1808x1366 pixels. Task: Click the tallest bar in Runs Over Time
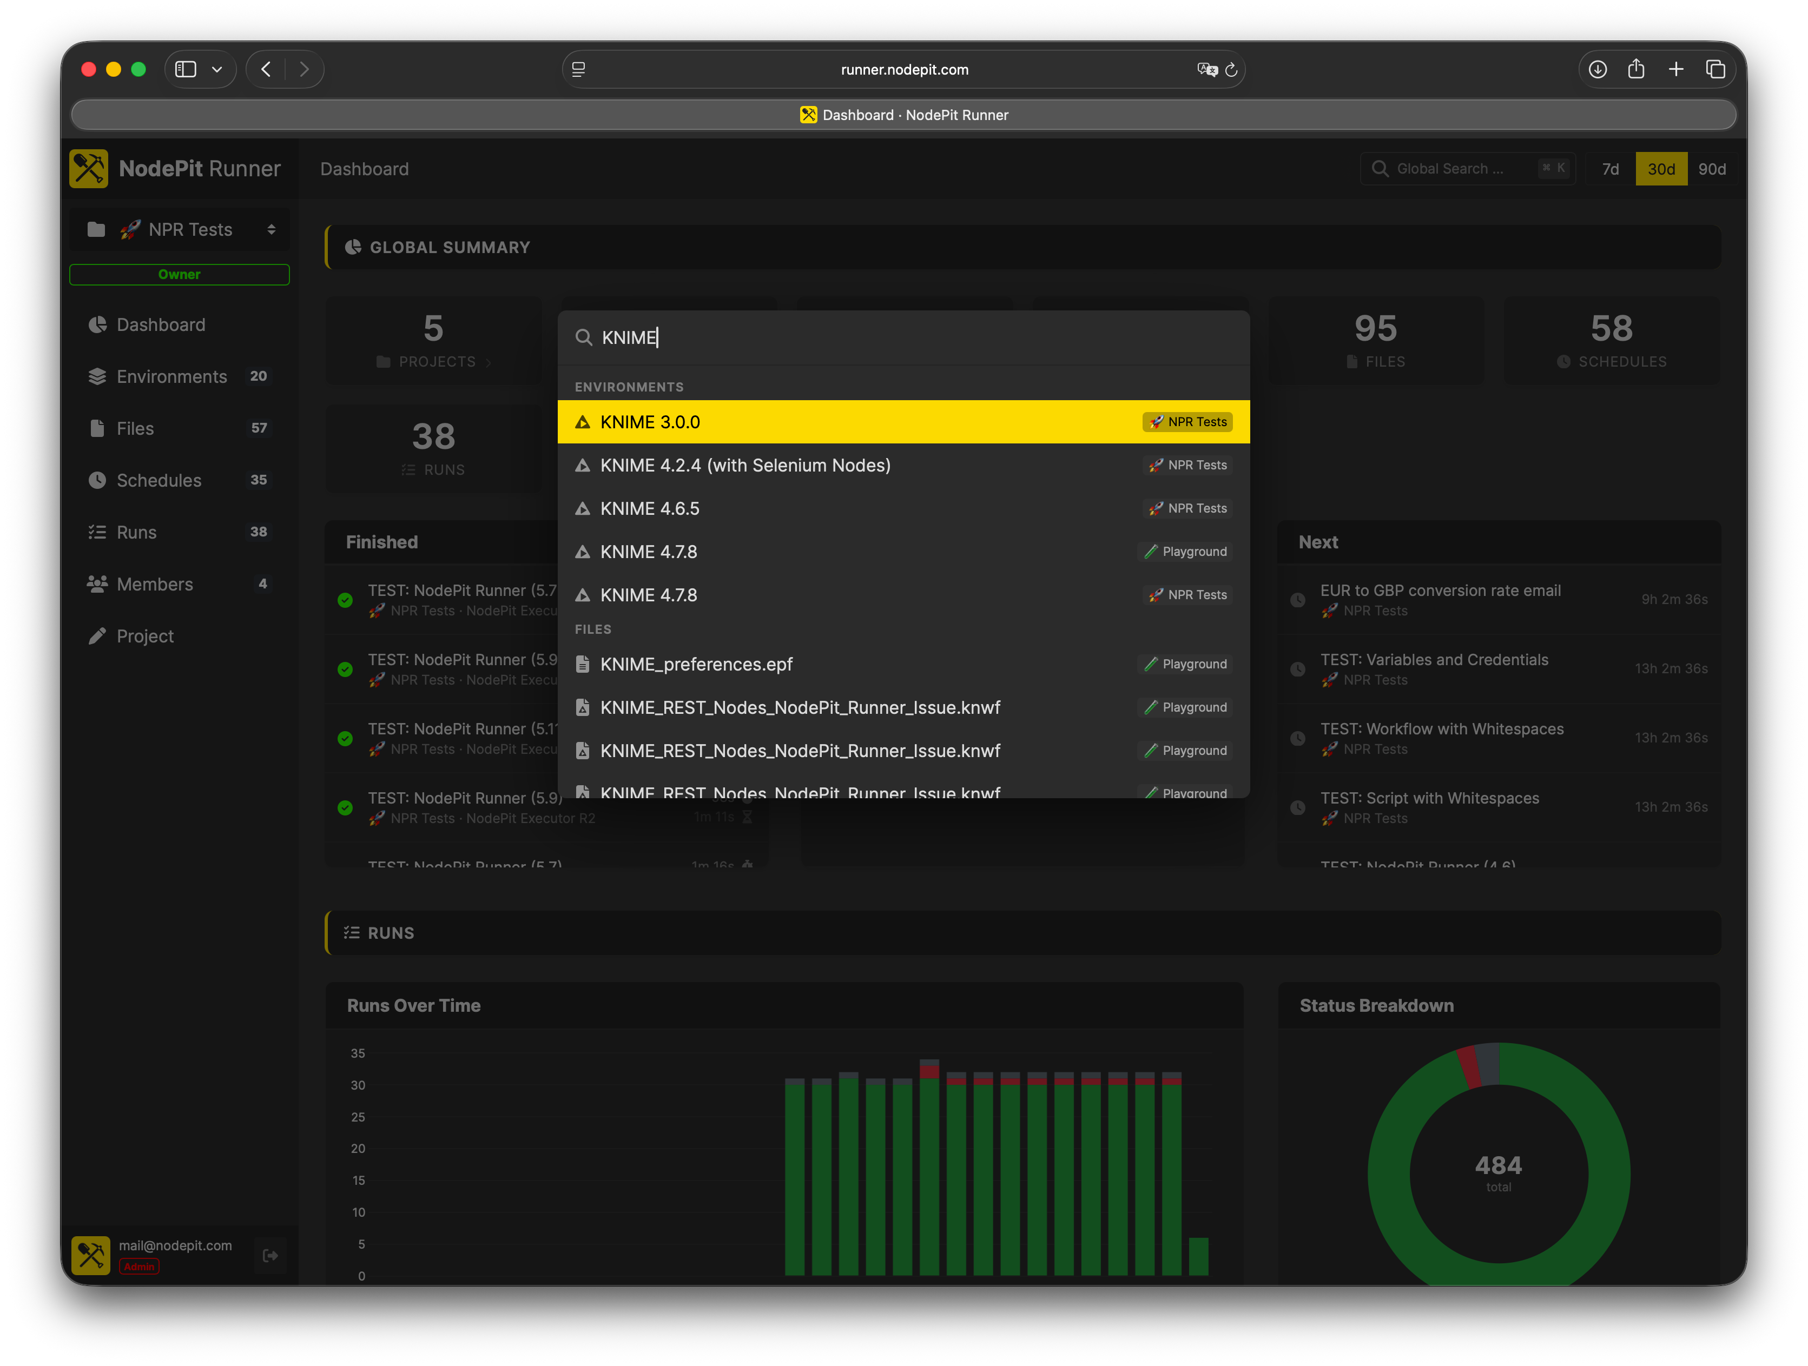[x=929, y=1168]
